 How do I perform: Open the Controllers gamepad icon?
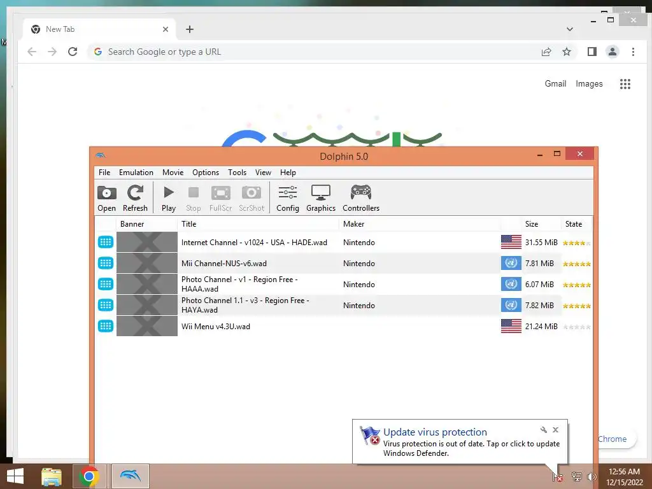click(361, 198)
